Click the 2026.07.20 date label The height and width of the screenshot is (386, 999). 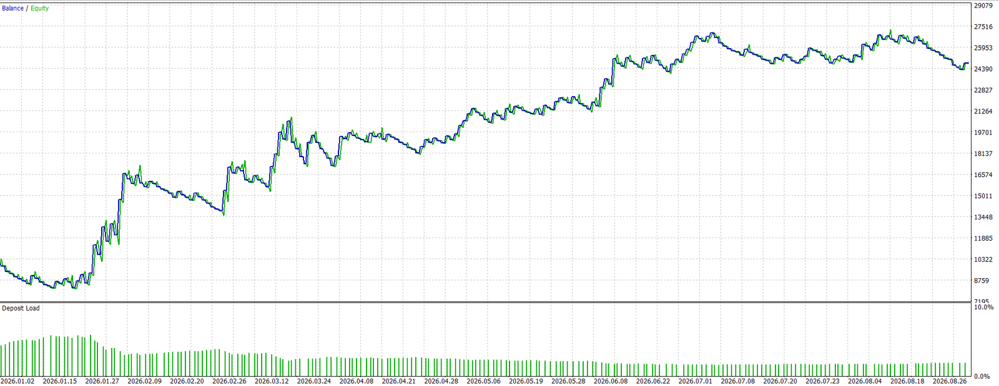(x=780, y=381)
